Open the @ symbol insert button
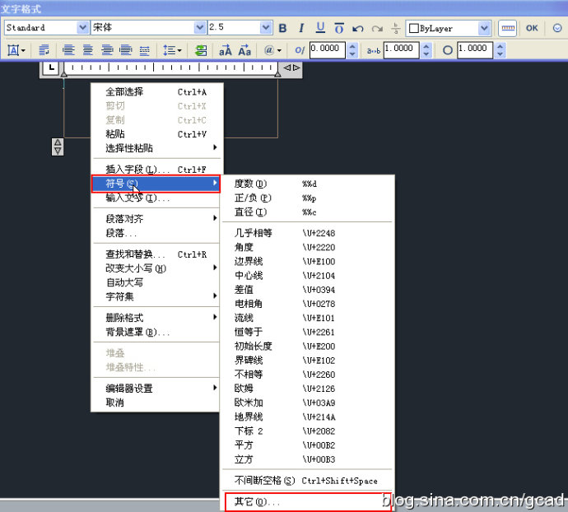This screenshot has width=568, height=512. 271,50
